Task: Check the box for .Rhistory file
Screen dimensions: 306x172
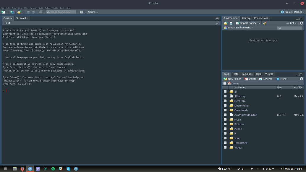Action: click(x=225, y=96)
